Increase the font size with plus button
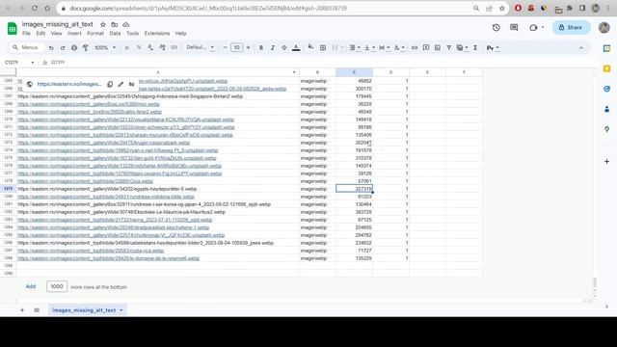 tap(249, 47)
